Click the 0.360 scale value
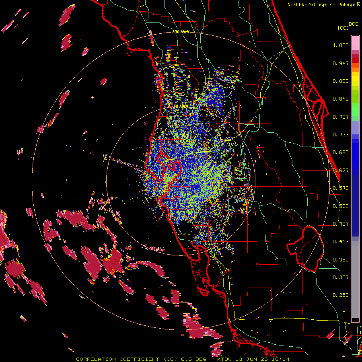Image resolution: width=362 pixels, height=362 pixels. click(341, 260)
